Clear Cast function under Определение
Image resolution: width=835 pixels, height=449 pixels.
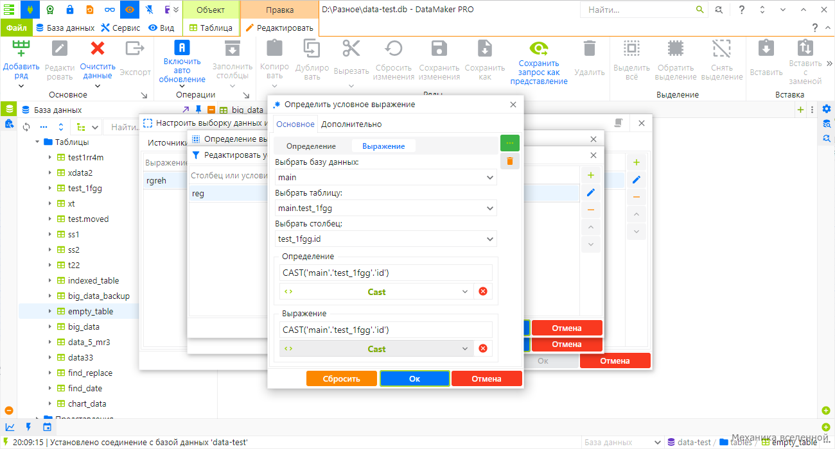(483, 291)
